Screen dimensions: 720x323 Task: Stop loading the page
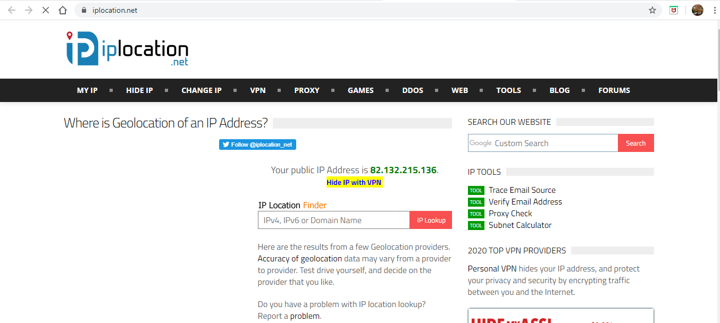[46, 10]
